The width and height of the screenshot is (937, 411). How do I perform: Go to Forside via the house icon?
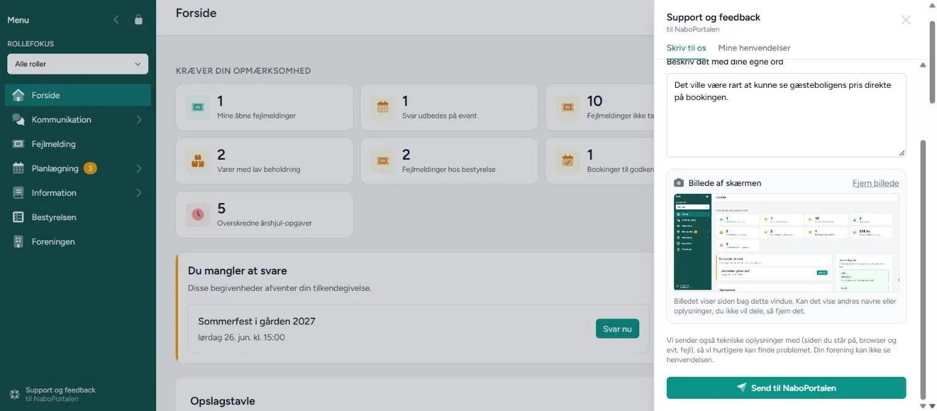(18, 95)
